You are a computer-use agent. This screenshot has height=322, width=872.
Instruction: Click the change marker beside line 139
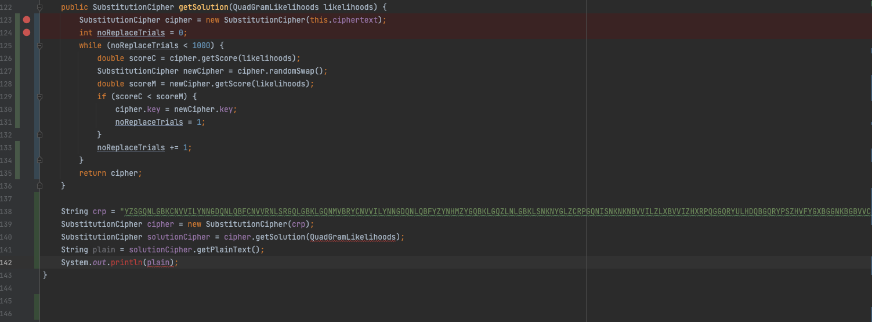(37, 224)
